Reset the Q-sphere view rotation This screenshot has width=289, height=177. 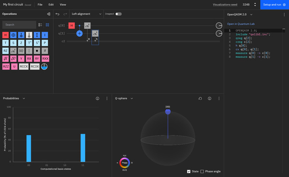[x=200, y=98]
